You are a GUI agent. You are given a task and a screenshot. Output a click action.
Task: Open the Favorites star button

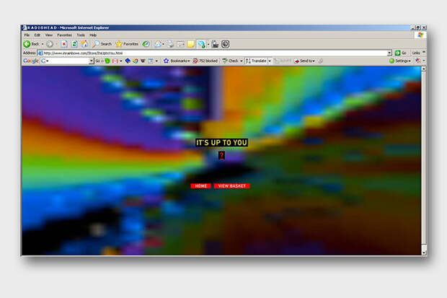(x=126, y=44)
